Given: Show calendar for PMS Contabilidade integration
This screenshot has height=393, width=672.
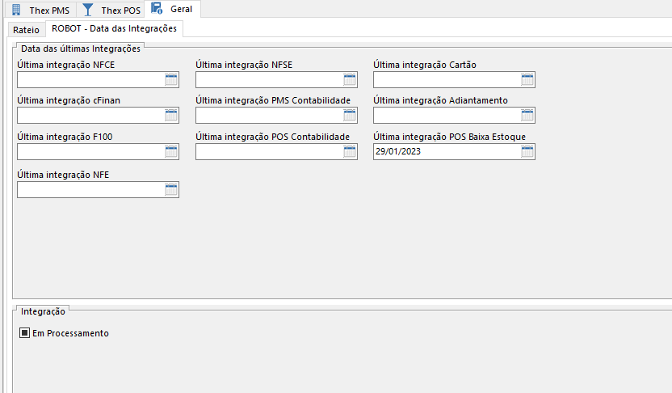Looking at the screenshot, I should (350, 115).
